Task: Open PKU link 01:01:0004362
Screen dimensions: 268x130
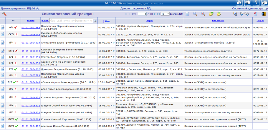Action: [x=30, y=69]
